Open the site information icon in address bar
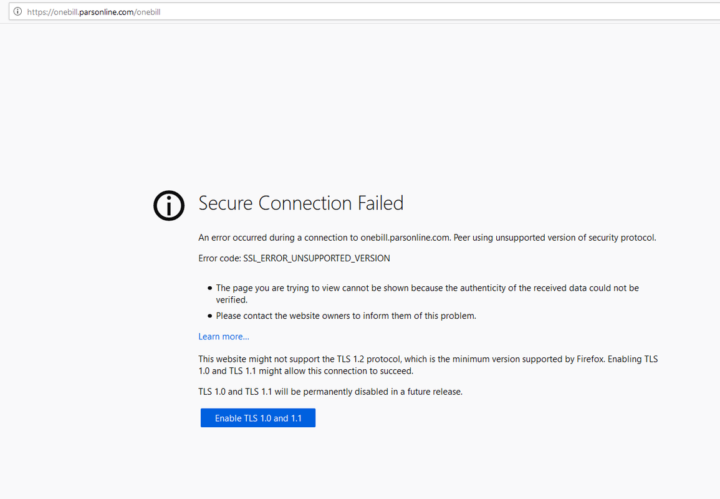The width and height of the screenshot is (720, 499). (x=17, y=11)
